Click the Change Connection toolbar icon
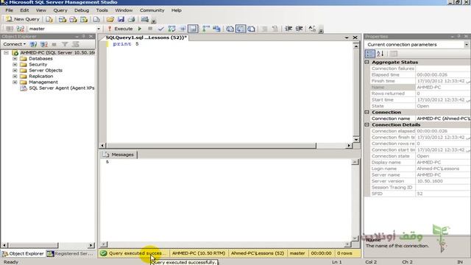 pyautogui.click(x=20, y=29)
